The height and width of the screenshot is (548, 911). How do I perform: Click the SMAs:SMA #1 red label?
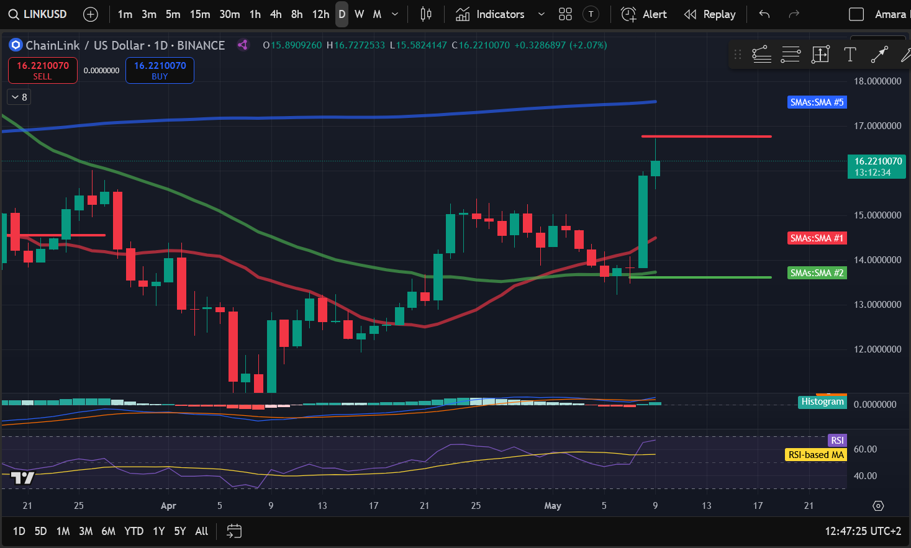[817, 238]
